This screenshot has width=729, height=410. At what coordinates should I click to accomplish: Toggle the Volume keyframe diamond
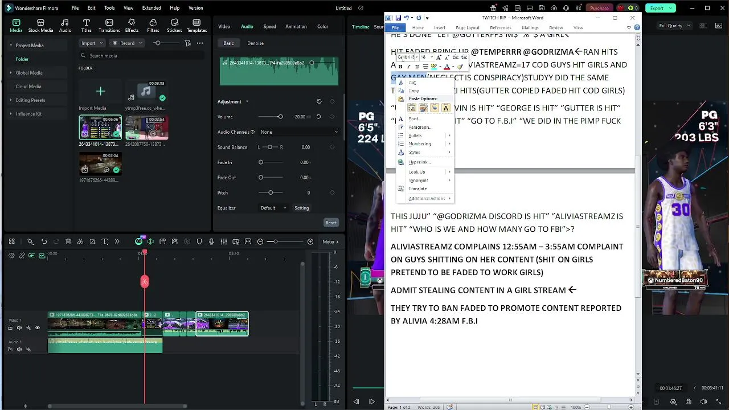click(x=332, y=117)
